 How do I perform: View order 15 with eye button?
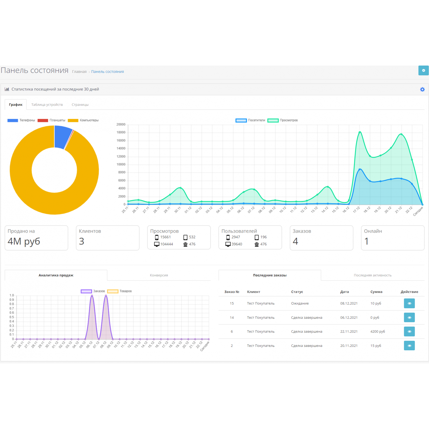click(x=409, y=303)
